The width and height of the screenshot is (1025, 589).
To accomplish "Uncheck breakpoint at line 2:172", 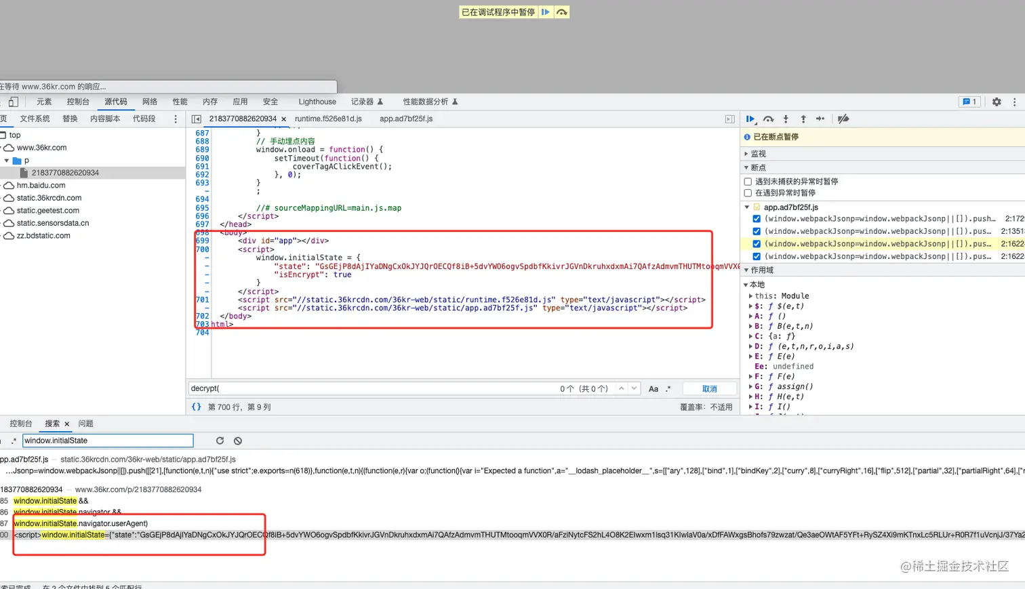I will pos(757,219).
